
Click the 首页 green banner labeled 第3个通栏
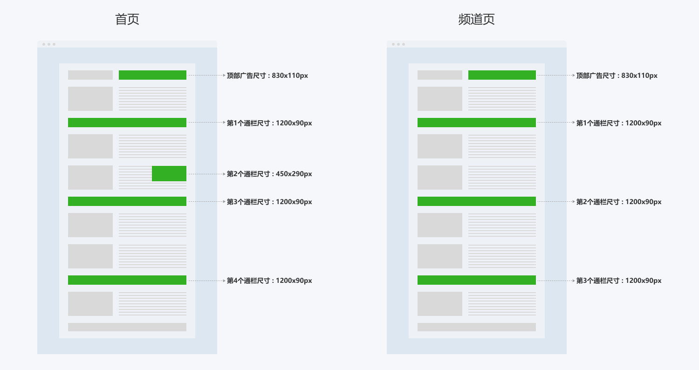(x=127, y=201)
